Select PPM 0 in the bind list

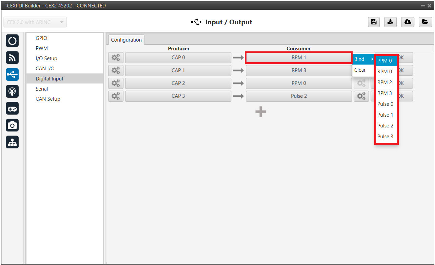385,61
